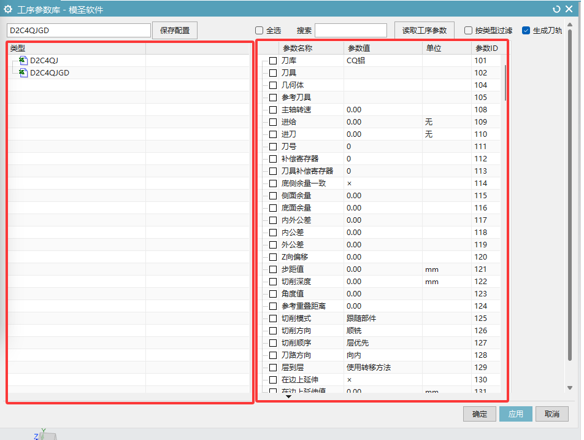This screenshot has height=440, width=584.
Task: Click the reset/refresh icon in title bar
Action: [x=556, y=9]
